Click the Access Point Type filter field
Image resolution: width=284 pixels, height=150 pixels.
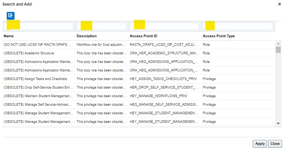click(237, 26)
